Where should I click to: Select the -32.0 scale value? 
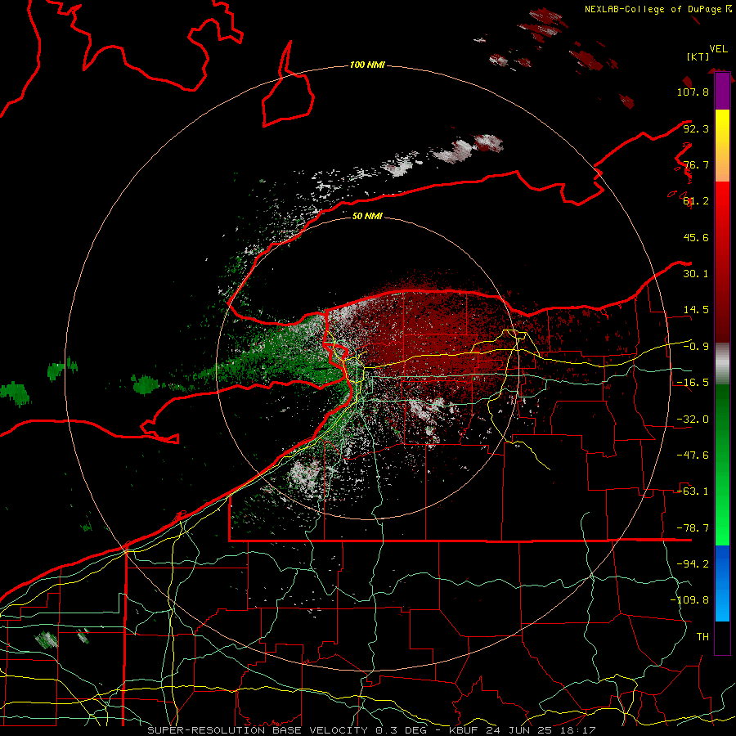[x=693, y=420]
